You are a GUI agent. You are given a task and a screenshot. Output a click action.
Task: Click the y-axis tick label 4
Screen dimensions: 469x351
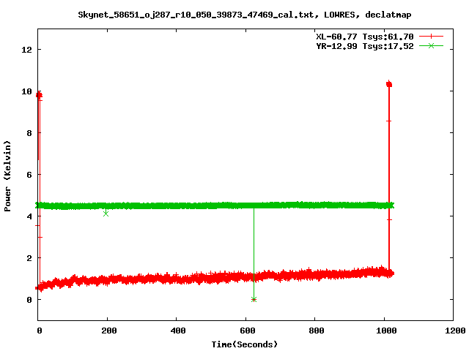(x=29, y=216)
